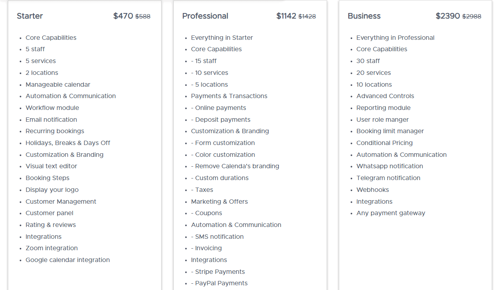
Task: Click "- SMS notification" in Professional plan
Action: [217, 237]
